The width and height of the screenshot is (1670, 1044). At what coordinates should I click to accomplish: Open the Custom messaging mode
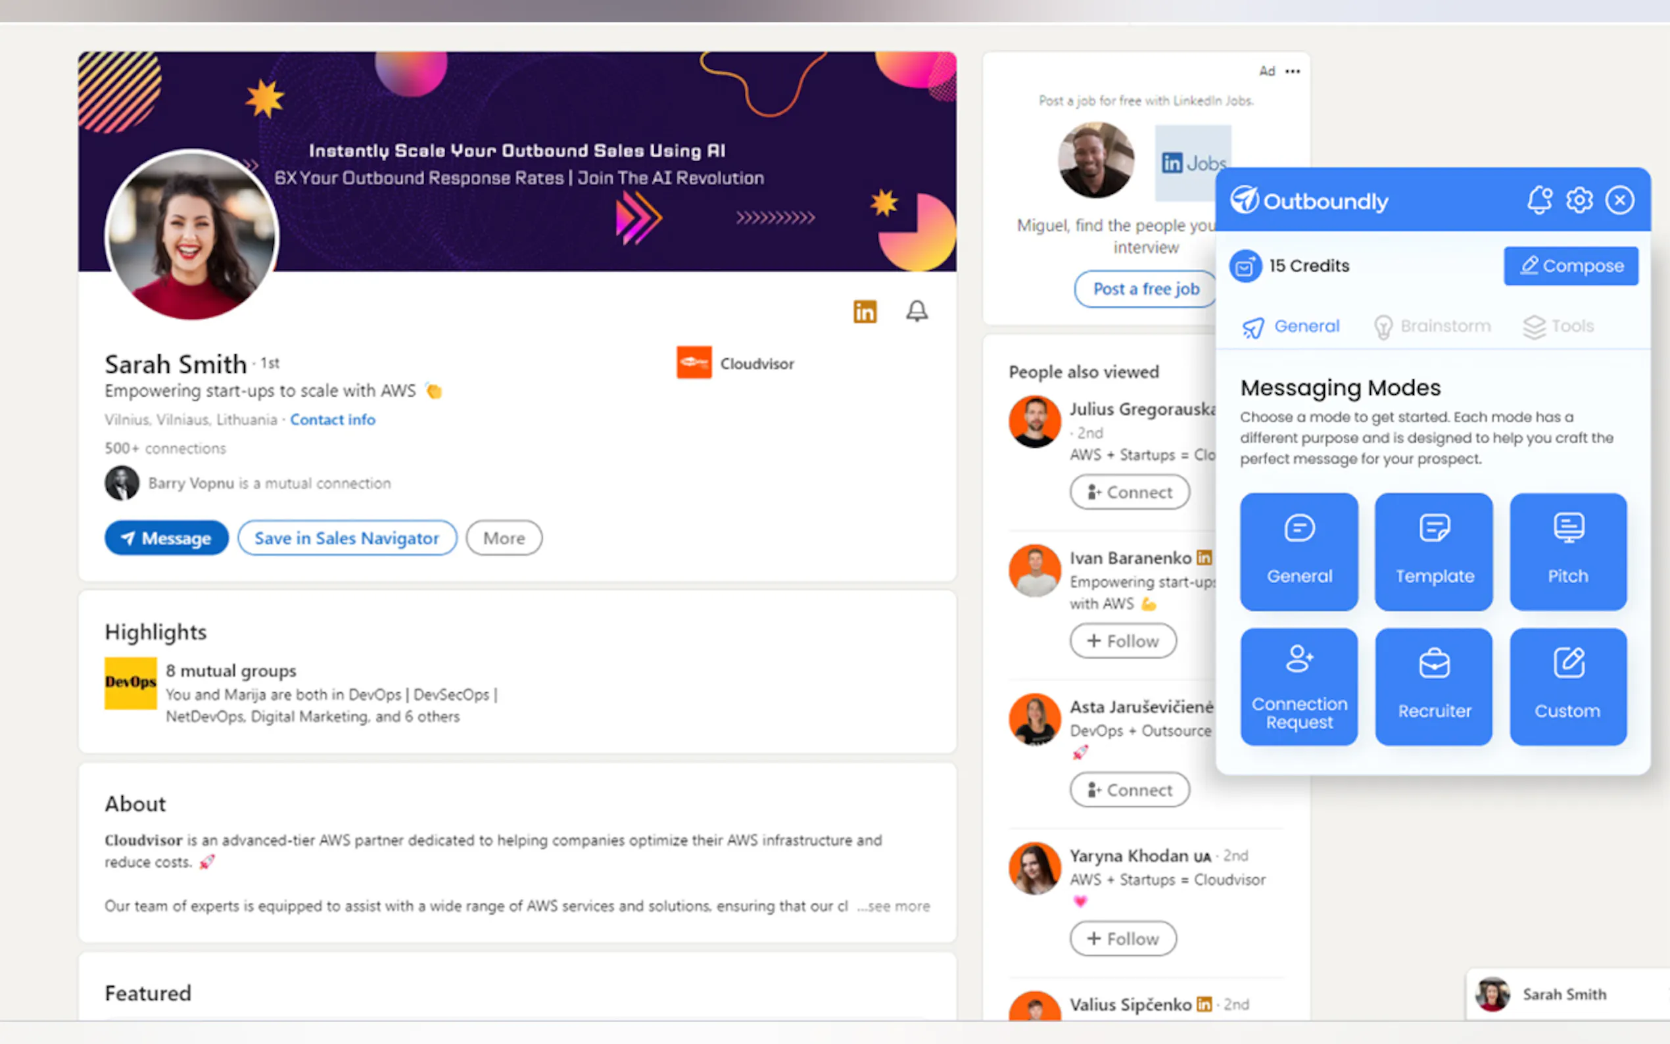click(1568, 686)
